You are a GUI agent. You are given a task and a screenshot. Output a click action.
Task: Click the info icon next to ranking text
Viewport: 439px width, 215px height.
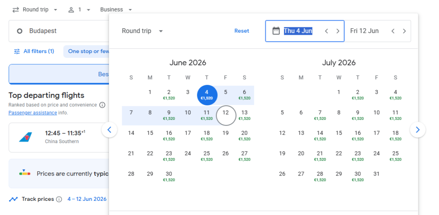tap(102, 105)
